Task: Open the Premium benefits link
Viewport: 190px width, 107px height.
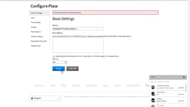Action: click(x=73, y=36)
